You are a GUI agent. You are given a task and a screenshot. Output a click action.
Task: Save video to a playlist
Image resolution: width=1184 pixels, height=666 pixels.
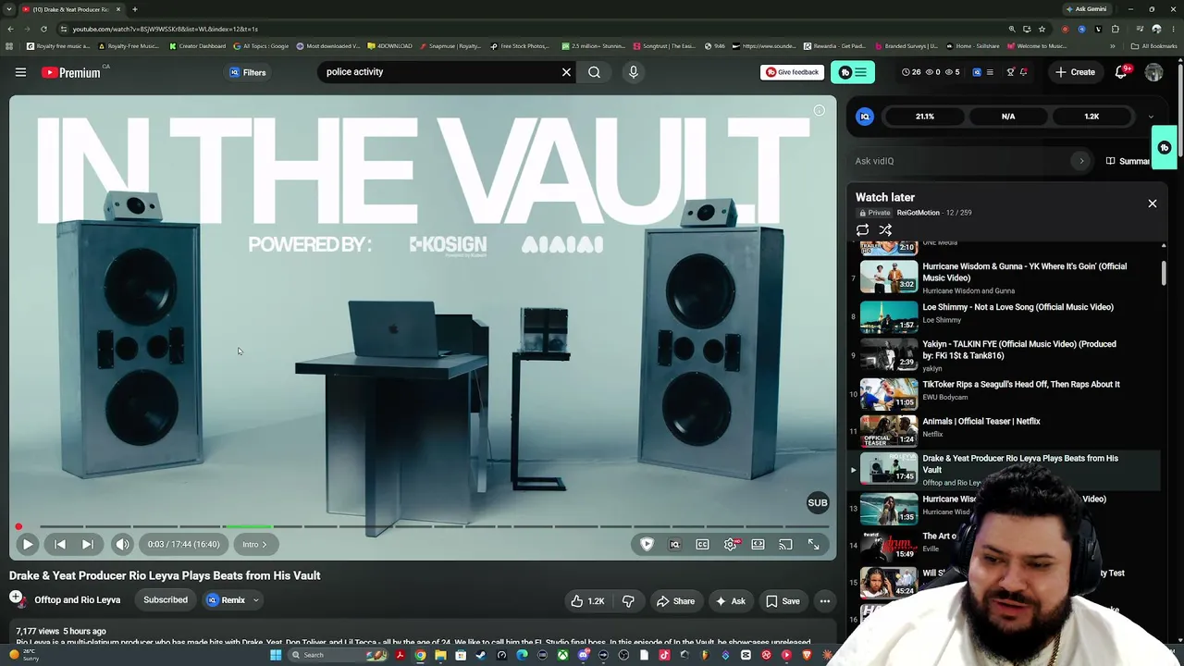pos(783,601)
